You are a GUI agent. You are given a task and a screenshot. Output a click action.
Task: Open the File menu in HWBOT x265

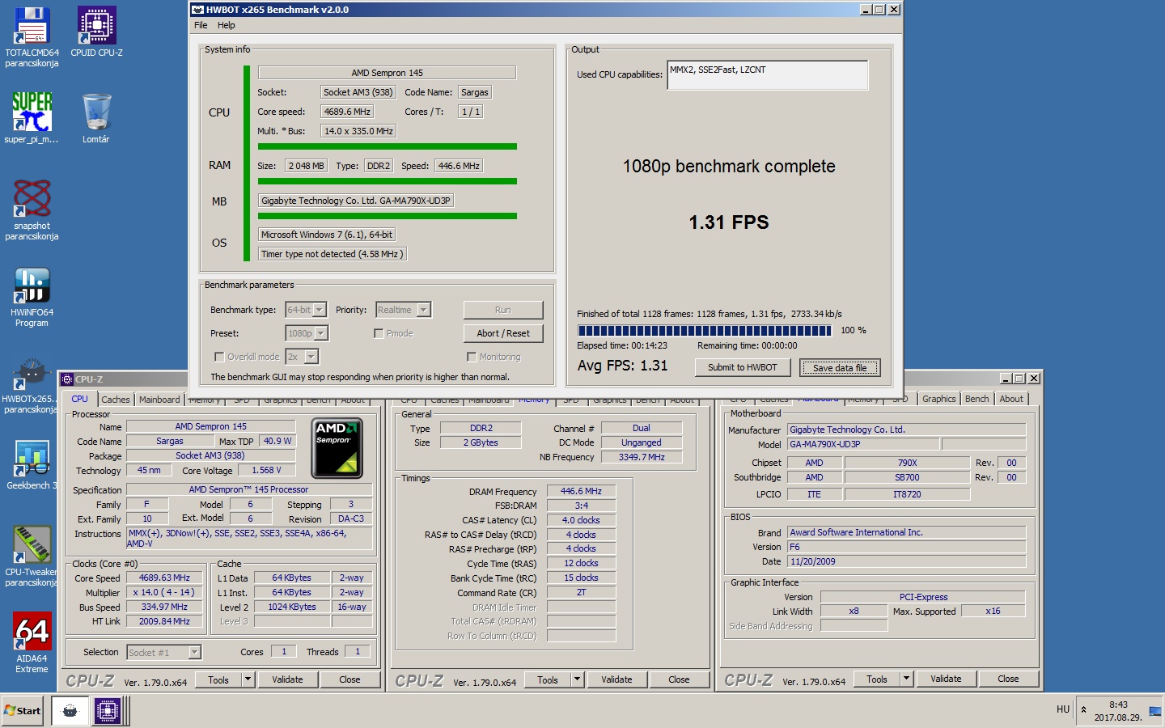[x=201, y=25]
